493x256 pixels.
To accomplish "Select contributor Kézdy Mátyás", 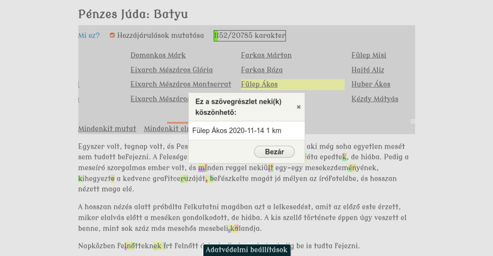I will pyautogui.click(x=375, y=99).
